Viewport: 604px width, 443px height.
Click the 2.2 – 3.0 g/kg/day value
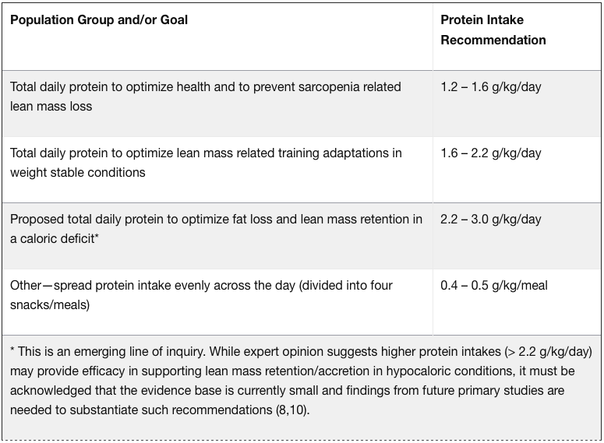[x=490, y=219]
